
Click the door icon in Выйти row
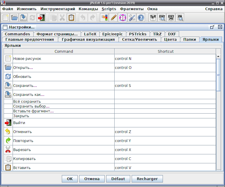coord(8,123)
